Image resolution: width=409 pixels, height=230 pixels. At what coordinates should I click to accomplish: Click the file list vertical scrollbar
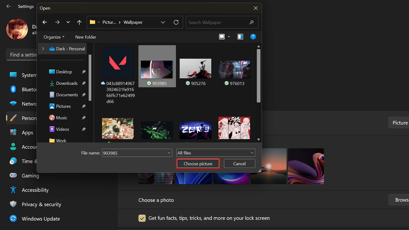click(259, 75)
